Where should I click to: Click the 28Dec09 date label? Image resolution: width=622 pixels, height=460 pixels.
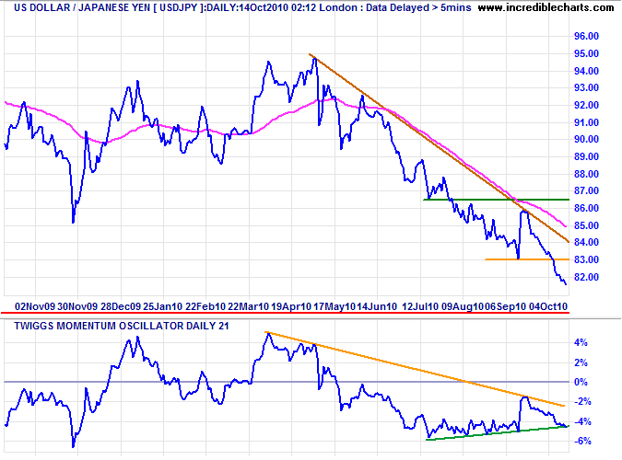[x=121, y=306]
